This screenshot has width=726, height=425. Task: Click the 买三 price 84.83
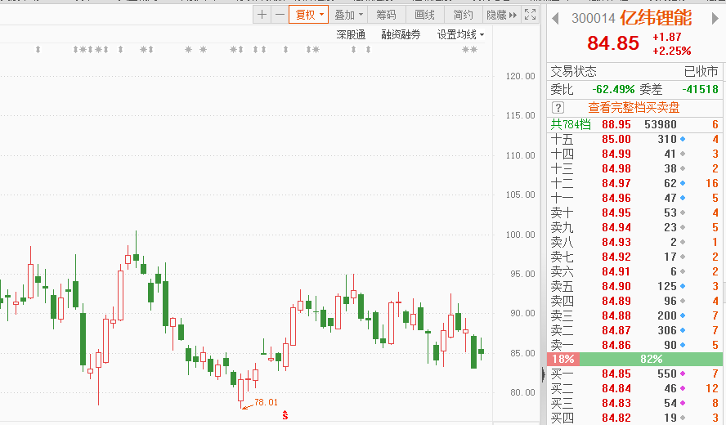click(616, 403)
